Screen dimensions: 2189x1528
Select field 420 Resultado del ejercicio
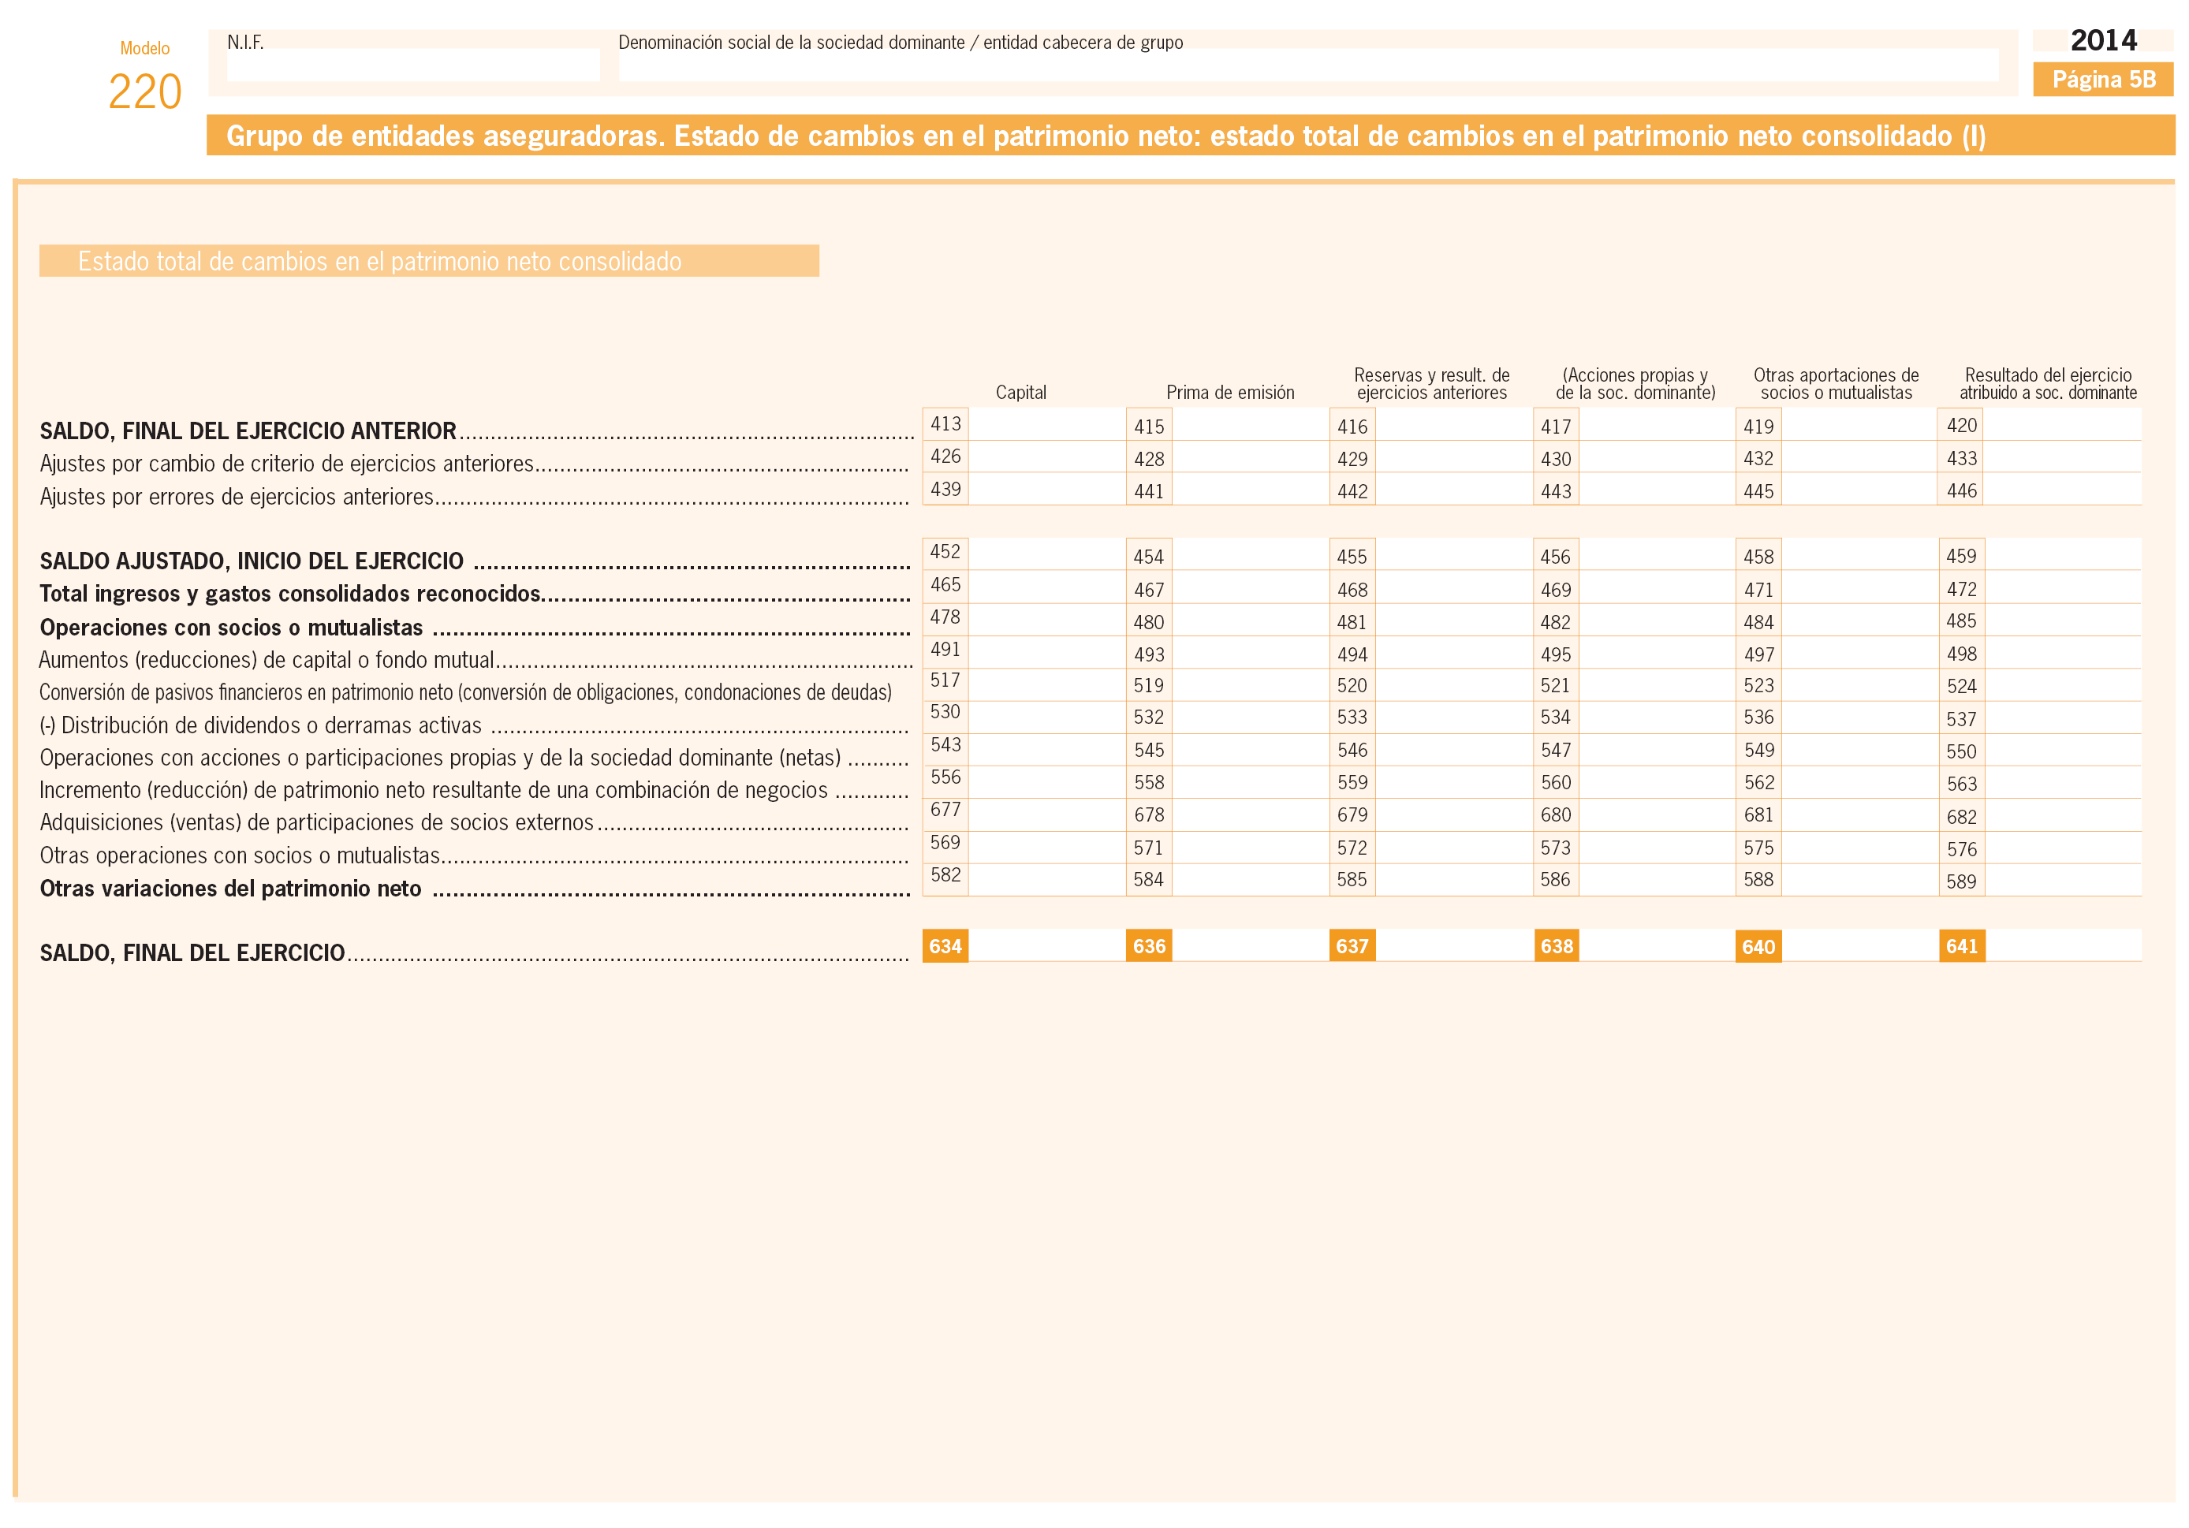click(x=2063, y=424)
